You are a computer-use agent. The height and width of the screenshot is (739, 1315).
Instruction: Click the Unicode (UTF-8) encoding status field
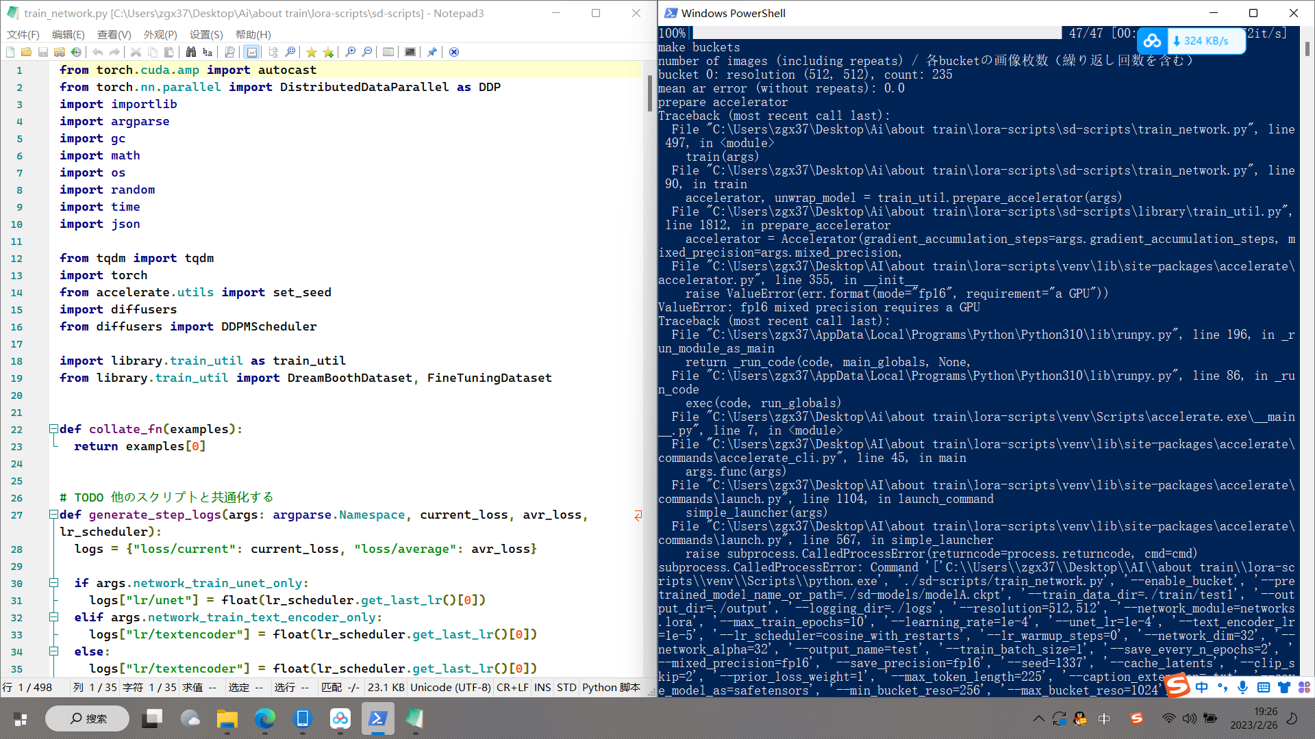[x=450, y=687]
